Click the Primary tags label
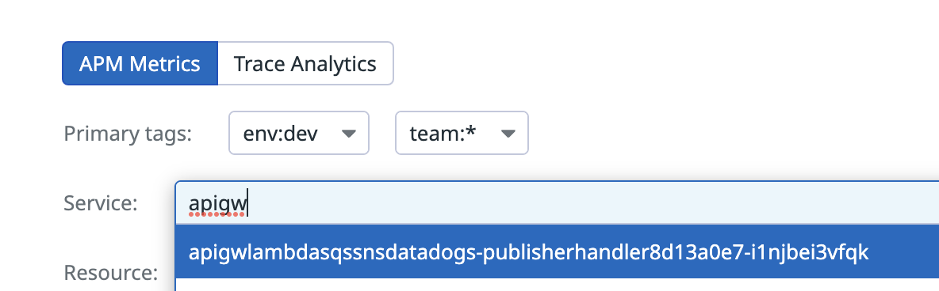 128,134
